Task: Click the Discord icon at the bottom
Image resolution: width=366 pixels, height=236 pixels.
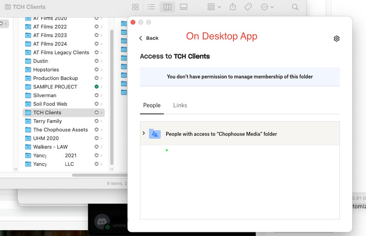Action: click(102, 221)
